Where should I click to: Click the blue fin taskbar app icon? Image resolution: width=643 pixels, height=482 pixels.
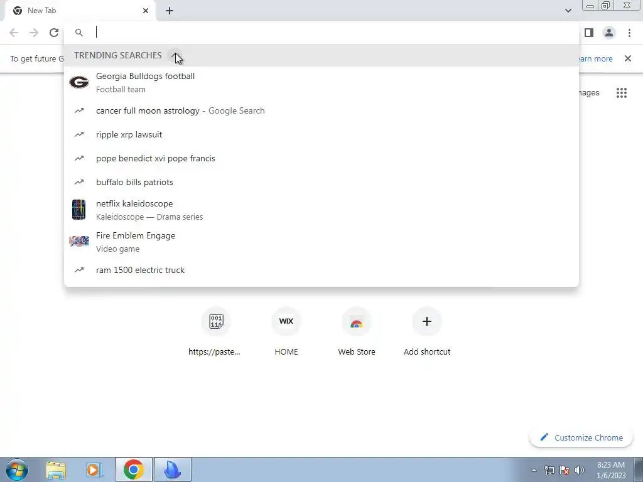tap(173, 469)
